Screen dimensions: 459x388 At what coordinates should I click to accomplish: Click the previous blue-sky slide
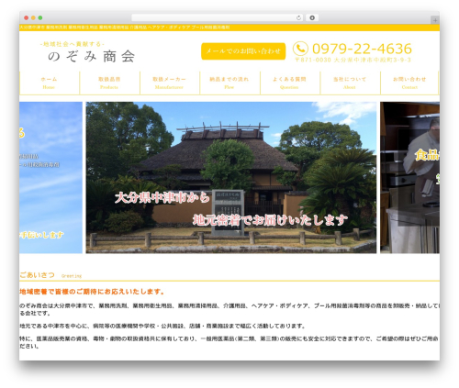[x=50, y=177]
